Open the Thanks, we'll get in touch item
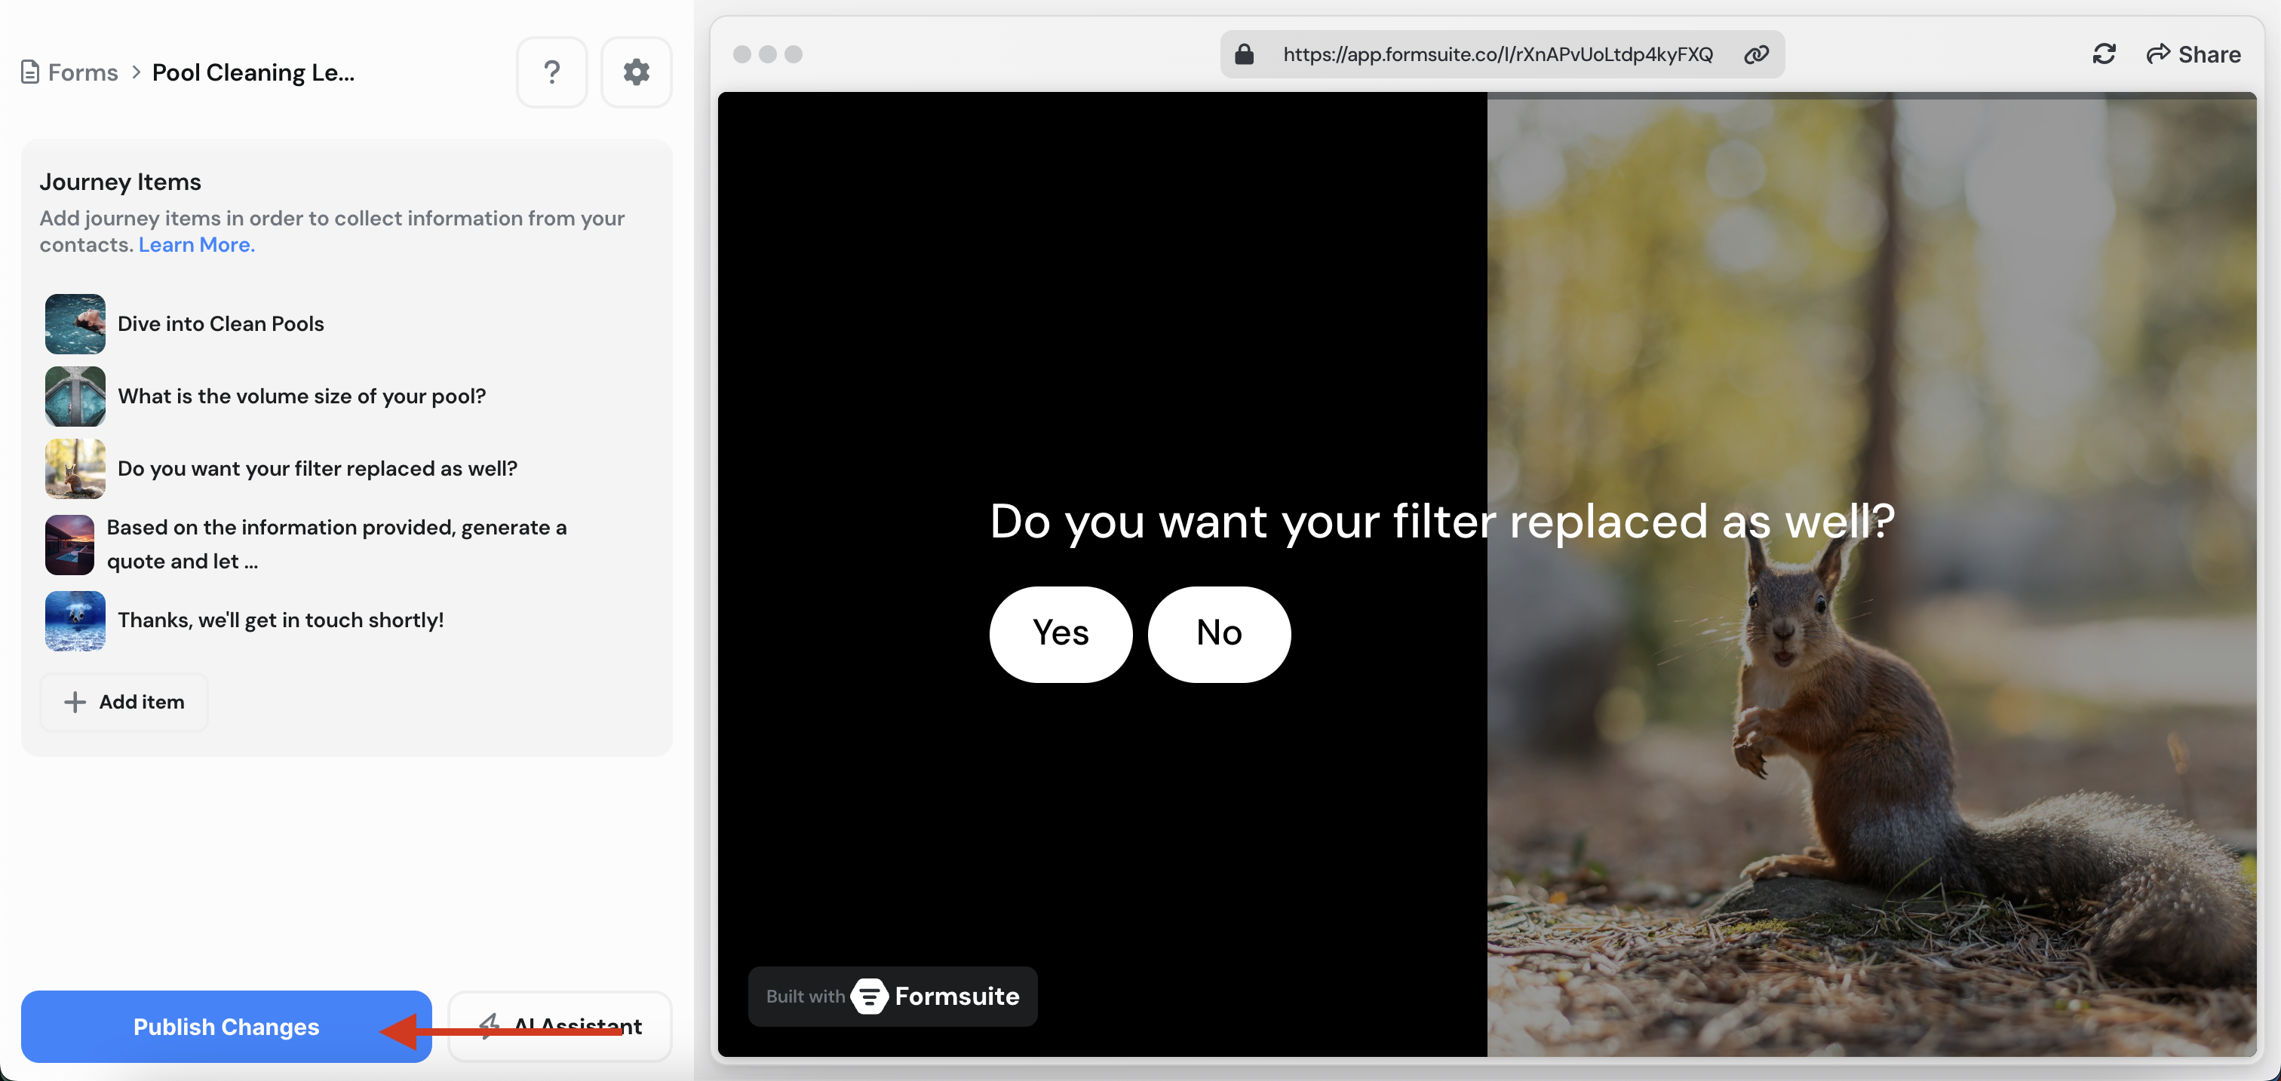2281x1081 pixels. [x=280, y=620]
